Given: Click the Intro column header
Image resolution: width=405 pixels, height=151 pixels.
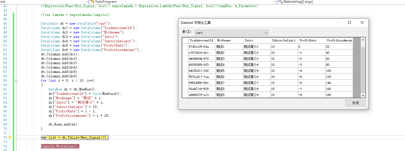Looking at the screenshot, I should point(257,40).
